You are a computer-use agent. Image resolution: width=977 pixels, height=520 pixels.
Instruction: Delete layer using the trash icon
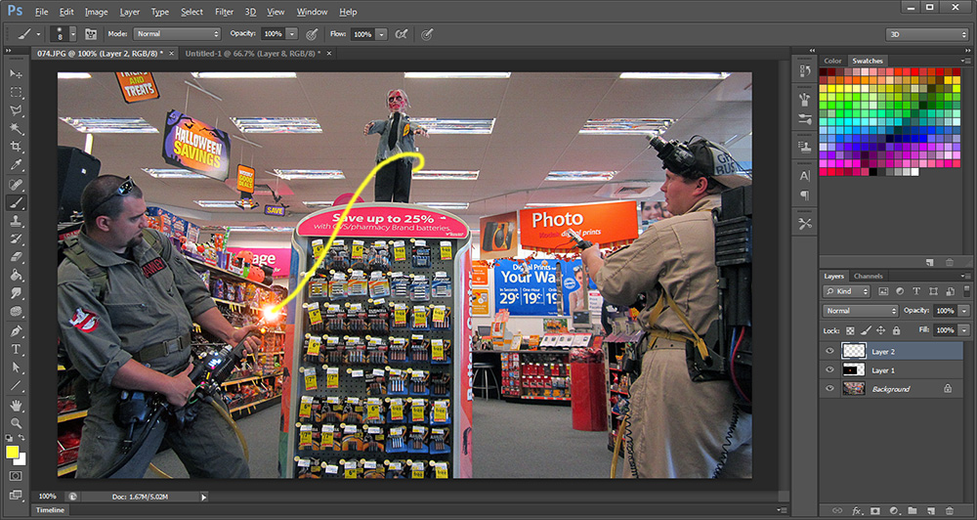(x=949, y=510)
